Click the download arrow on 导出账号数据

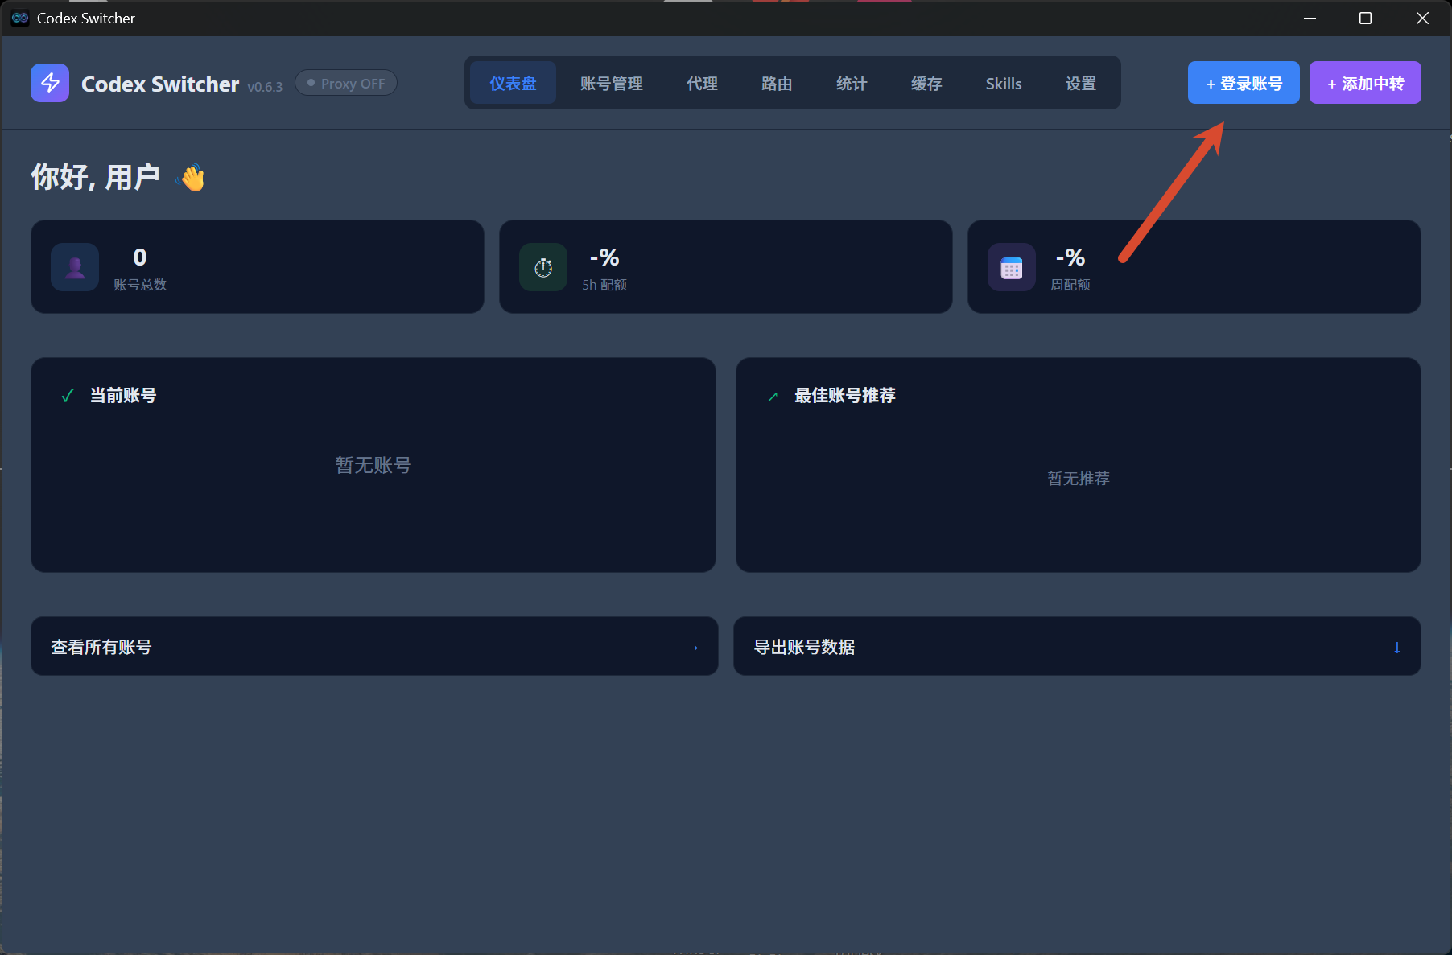[1396, 648]
